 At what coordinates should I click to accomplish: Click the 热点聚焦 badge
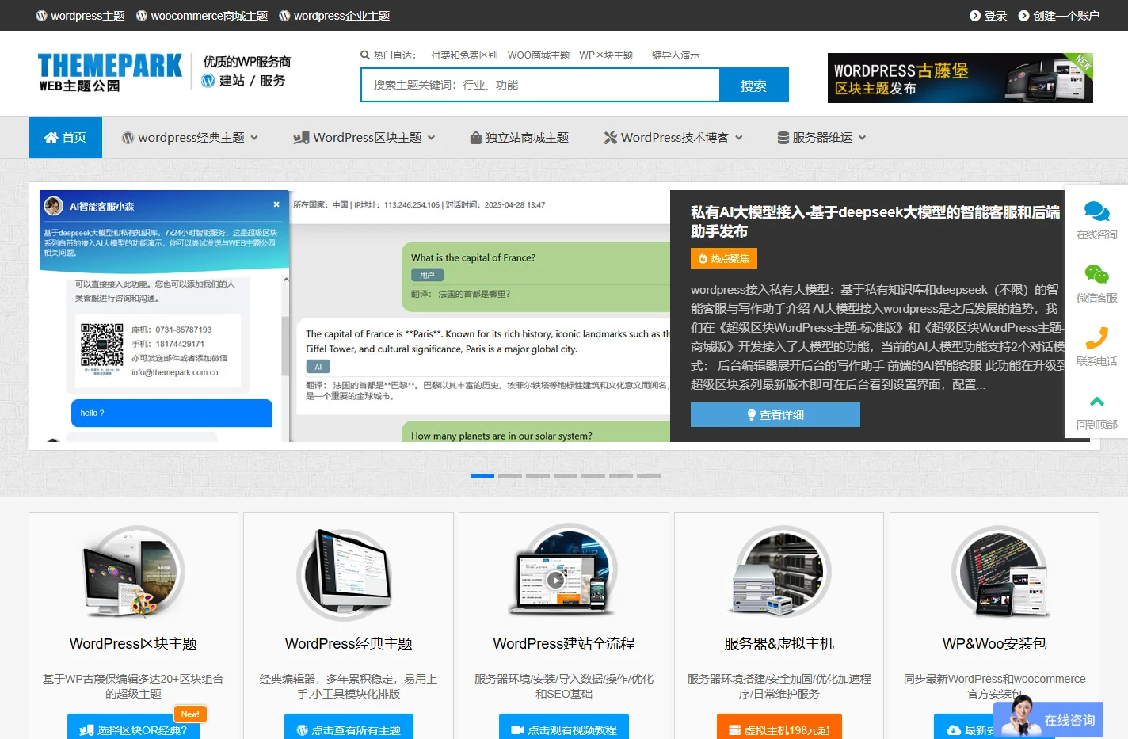click(x=724, y=258)
